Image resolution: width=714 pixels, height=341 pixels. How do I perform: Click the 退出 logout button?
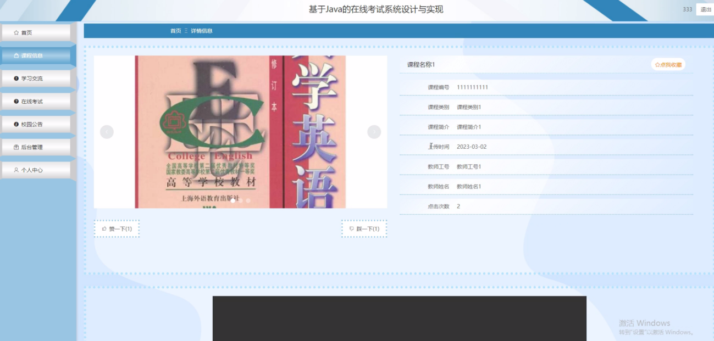705,9
